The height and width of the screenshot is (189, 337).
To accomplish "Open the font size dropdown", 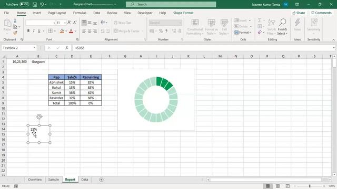I will tap(65, 23).
